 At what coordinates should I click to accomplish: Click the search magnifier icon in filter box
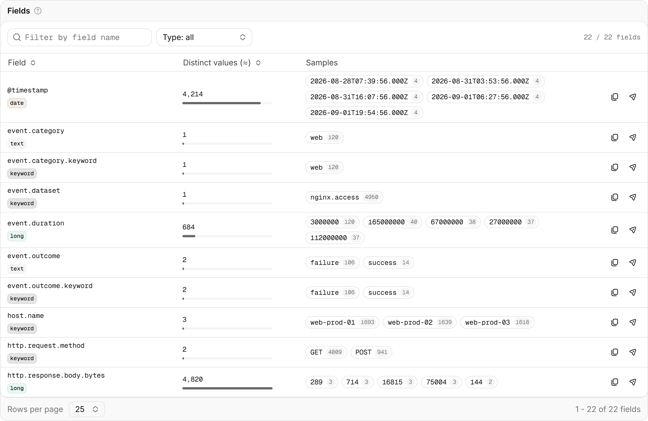(x=17, y=37)
